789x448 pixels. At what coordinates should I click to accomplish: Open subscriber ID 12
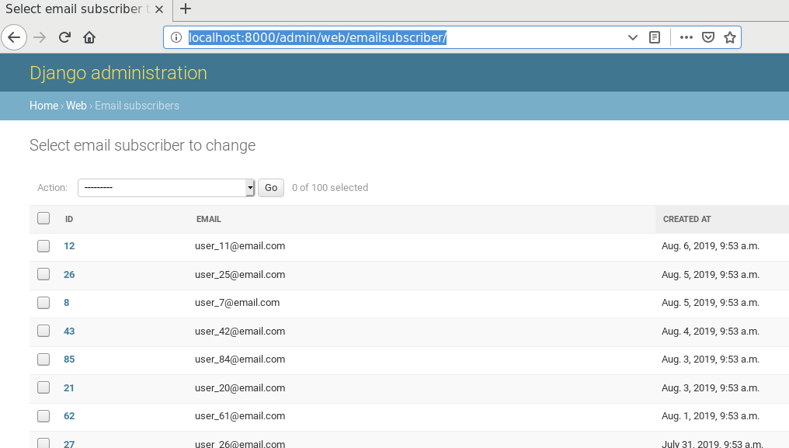tap(69, 246)
